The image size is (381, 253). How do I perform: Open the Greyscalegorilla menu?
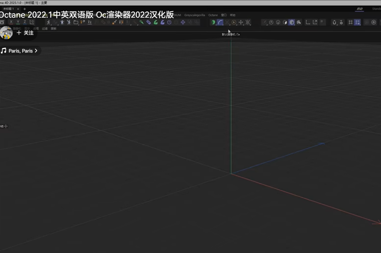(194, 15)
